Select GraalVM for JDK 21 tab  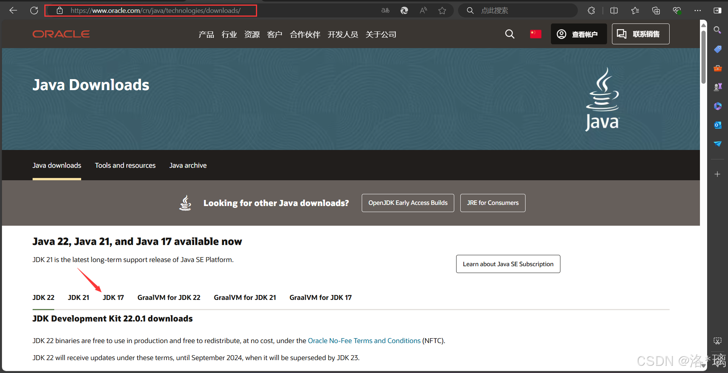click(245, 298)
